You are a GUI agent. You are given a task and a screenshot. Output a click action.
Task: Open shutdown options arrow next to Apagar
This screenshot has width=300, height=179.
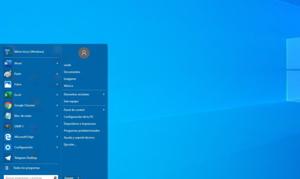pyautogui.click(x=78, y=178)
